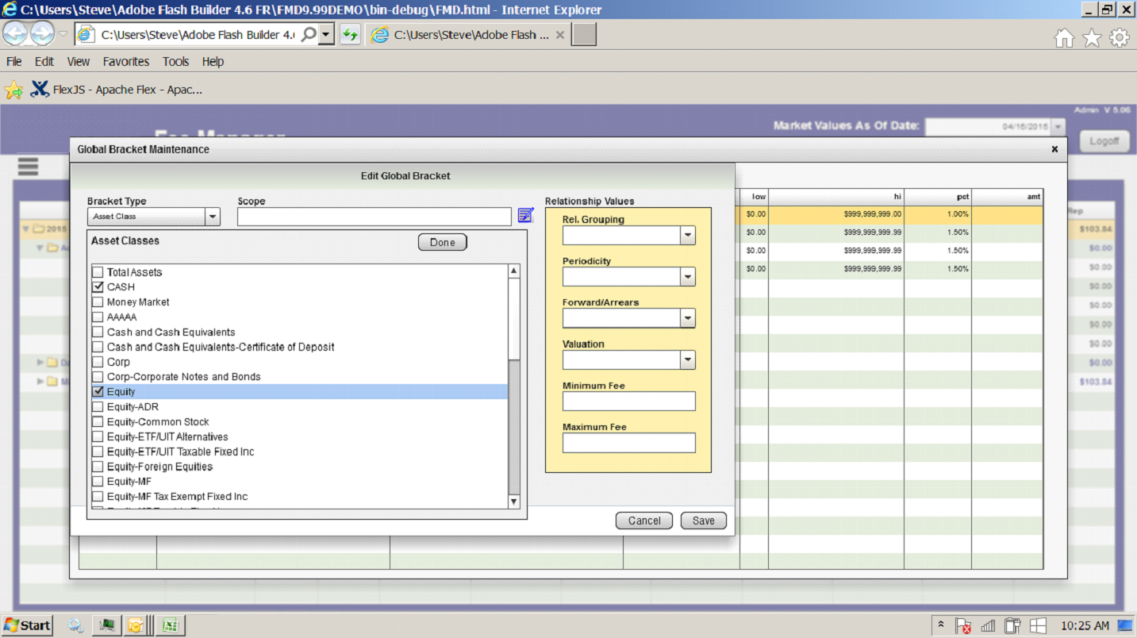Open the Tools menu

pyautogui.click(x=175, y=61)
